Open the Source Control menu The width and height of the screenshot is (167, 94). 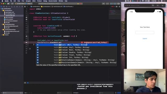[53, 1]
